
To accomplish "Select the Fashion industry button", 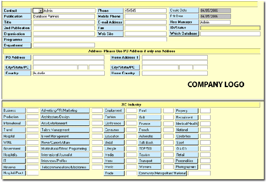I will tap(114, 117).
